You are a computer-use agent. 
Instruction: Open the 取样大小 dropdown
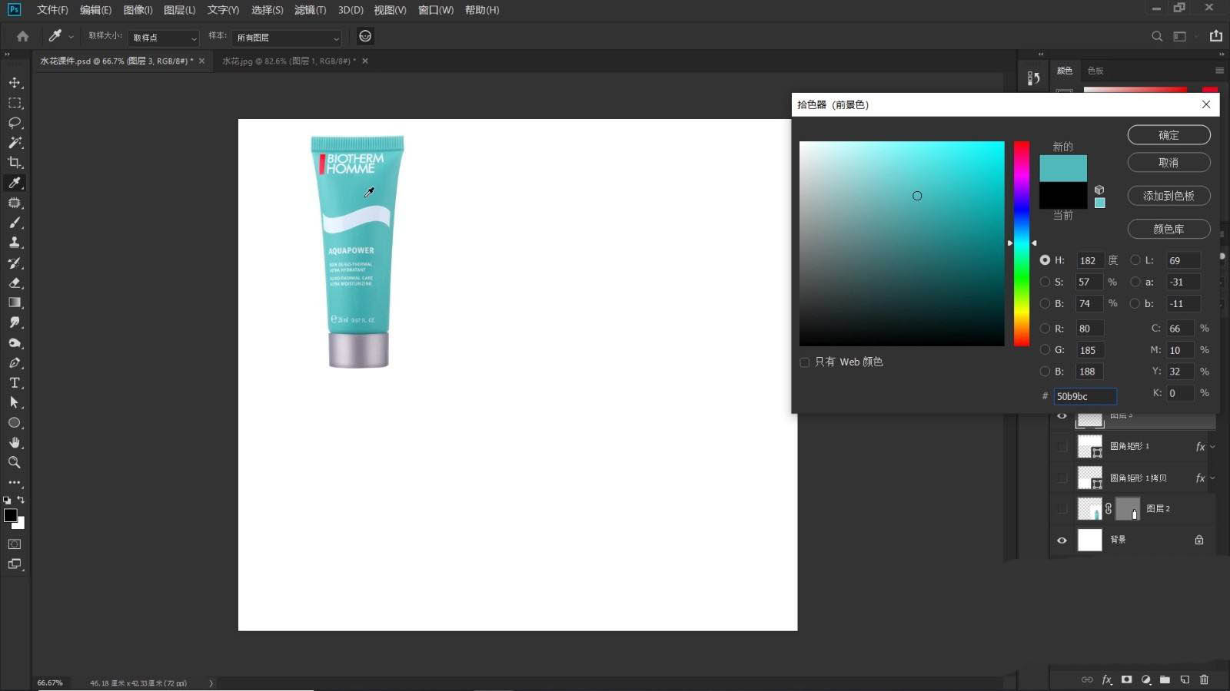[164, 38]
